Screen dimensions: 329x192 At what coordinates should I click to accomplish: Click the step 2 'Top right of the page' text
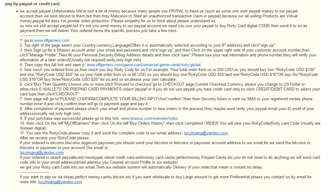coord(147,45)
